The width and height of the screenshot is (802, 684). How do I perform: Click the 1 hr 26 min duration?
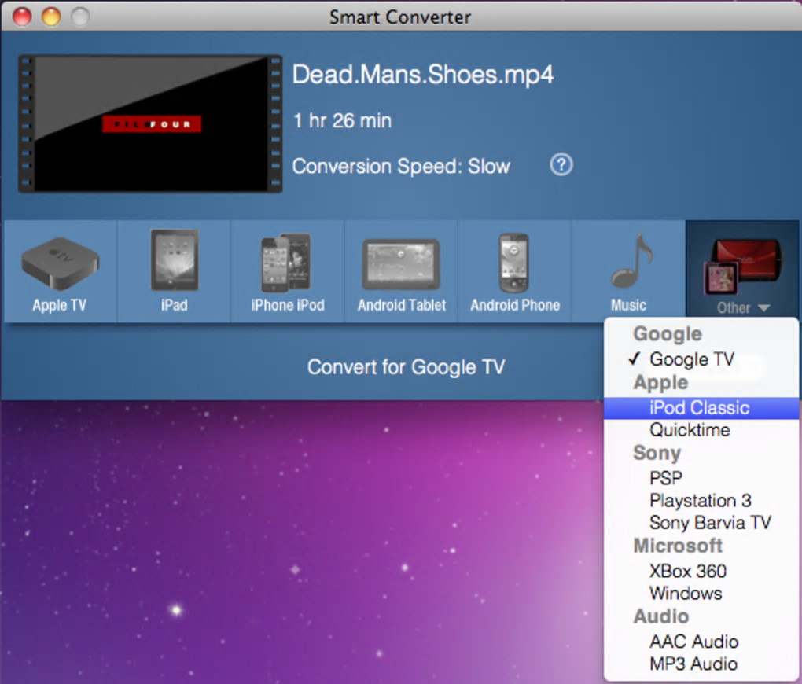[342, 121]
